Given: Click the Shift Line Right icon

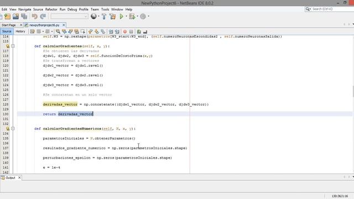Looking at the screenshot, I should 117,32.
